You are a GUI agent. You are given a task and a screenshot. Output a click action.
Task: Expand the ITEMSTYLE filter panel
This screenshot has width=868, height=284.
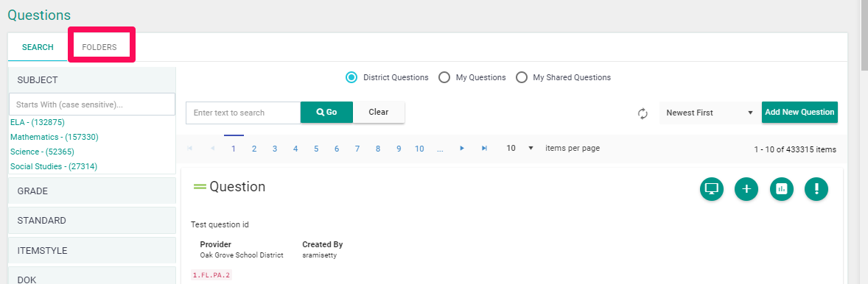click(x=92, y=250)
